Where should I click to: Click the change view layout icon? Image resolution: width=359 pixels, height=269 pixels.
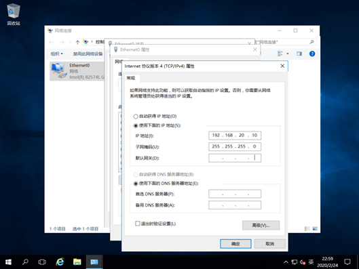click(280, 54)
